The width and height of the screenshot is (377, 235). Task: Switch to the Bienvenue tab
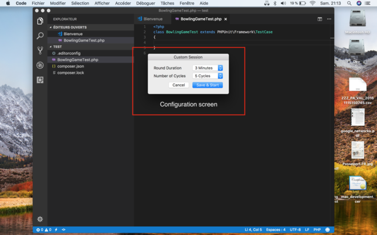coord(152,19)
